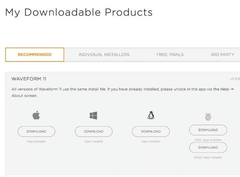The image size is (240, 177).
Task: Download the 64bit Raspberry Pi installer
Action: pos(208,148)
